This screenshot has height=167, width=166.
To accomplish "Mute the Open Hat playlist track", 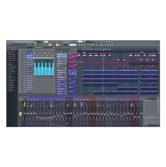I will [75, 90].
